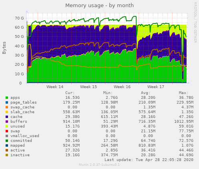Screen dimensions: 199x169
Task: Click the 'Week 15' x-axis label
Action: (x=88, y=87)
